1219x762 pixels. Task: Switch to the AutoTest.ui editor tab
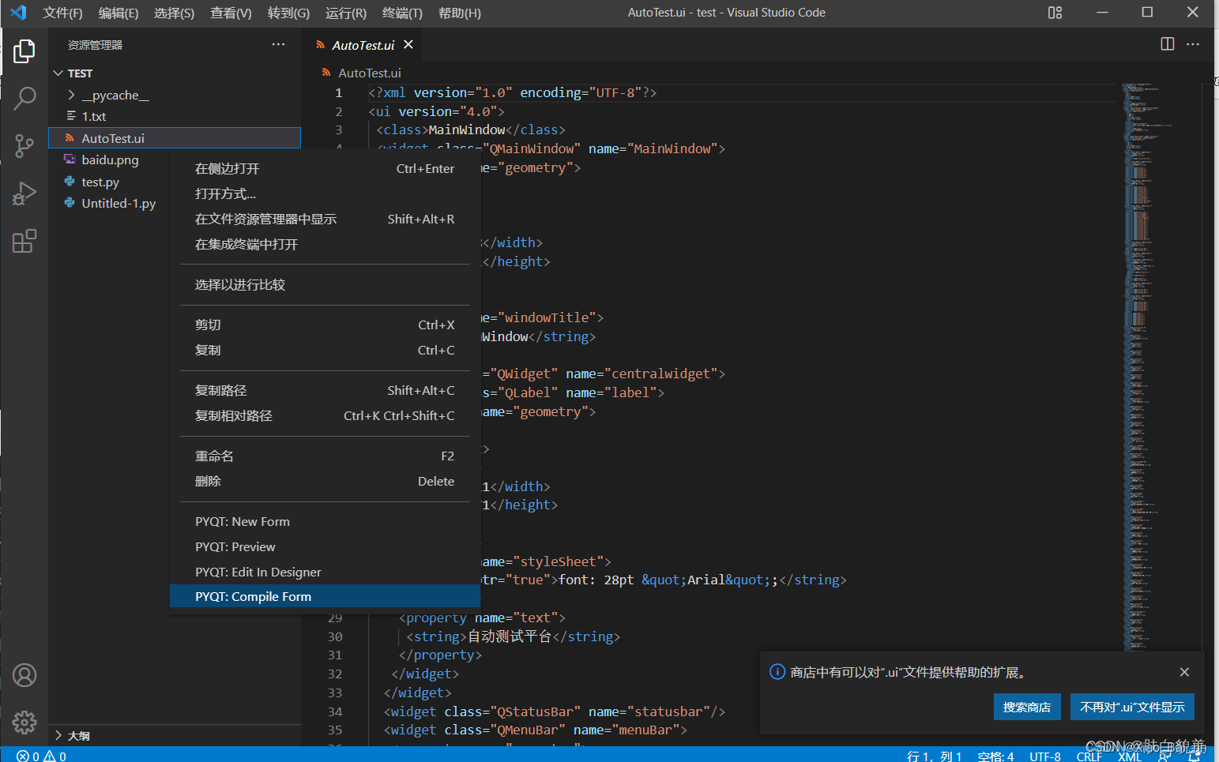(363, 45)
